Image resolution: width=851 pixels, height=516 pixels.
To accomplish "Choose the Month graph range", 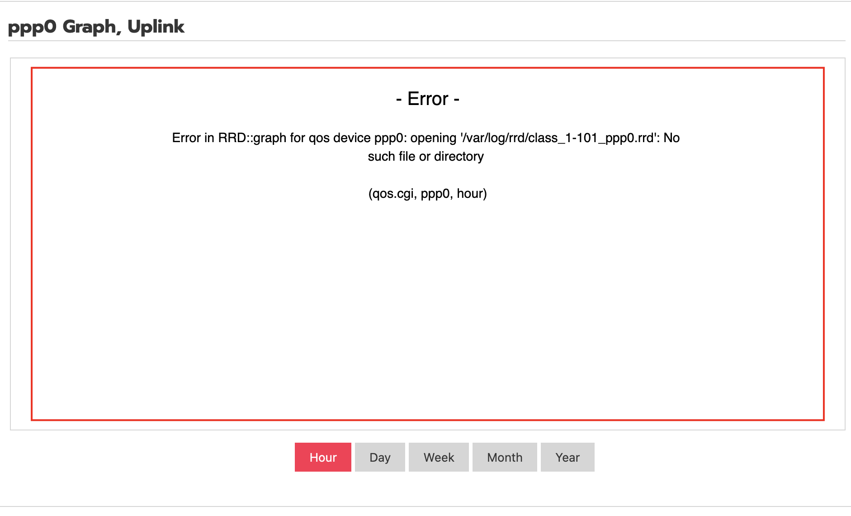I will [x=505, y=457].
